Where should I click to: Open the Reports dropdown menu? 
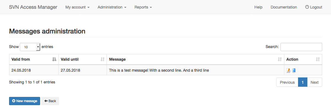pos(143,7)
